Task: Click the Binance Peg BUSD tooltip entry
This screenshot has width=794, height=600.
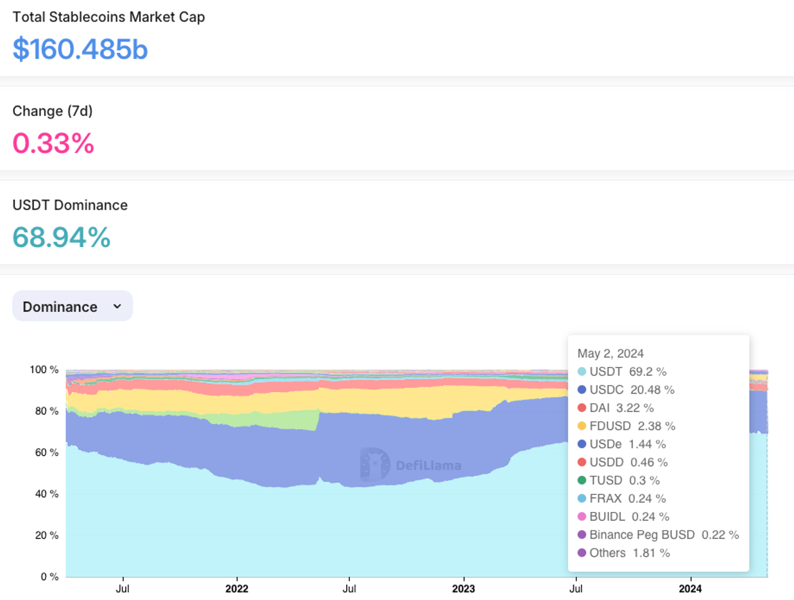Action: click(x=642, y=535)
